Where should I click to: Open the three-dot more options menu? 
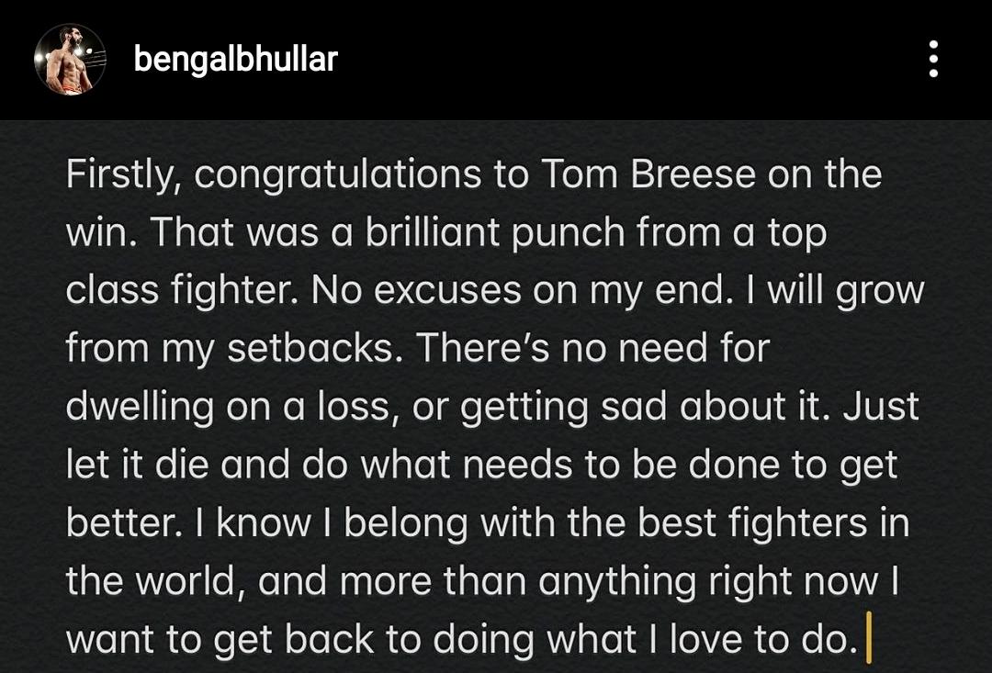point(933,59)
